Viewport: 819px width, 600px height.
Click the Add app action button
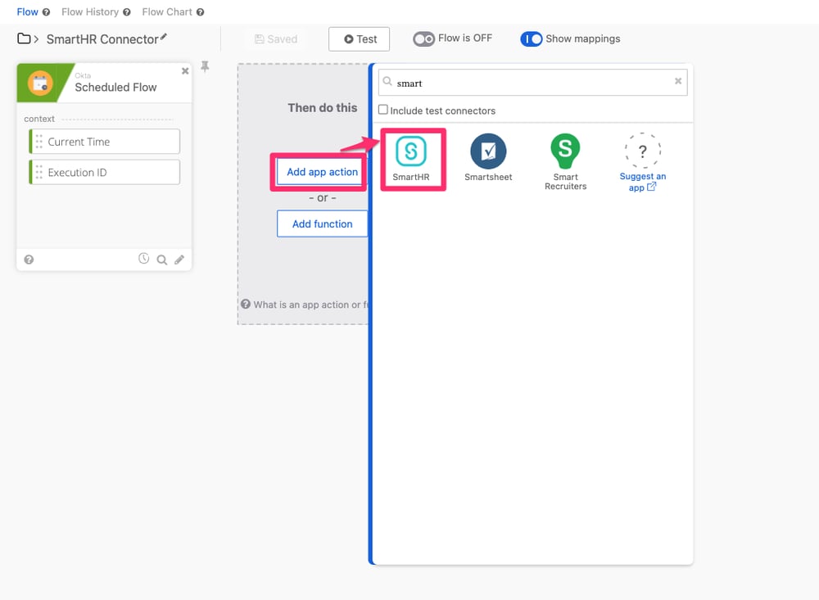coord(322,172)
